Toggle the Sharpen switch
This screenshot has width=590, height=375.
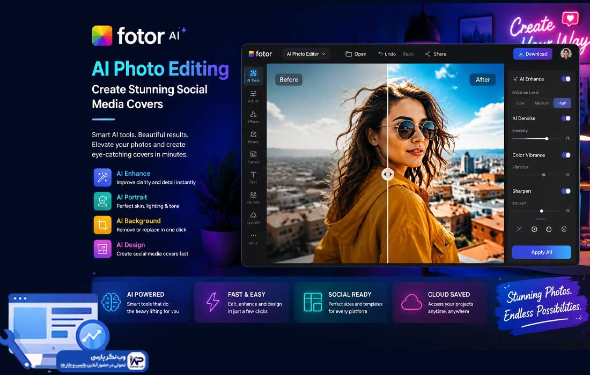[566, 191]
